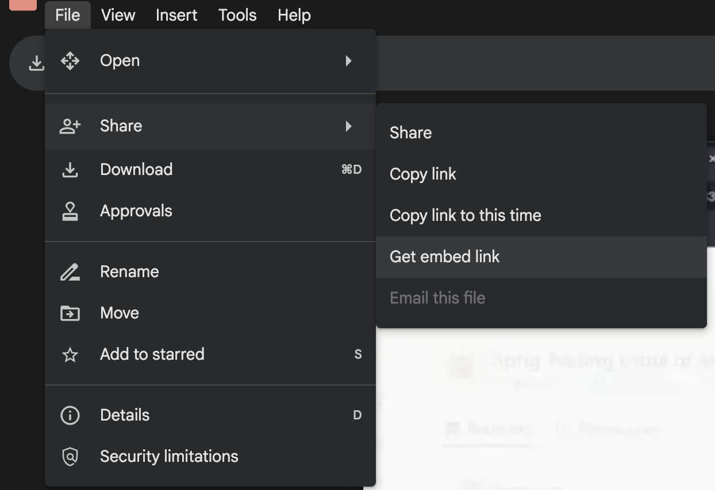Click the Open menu entry label
The height and width of the screenshot is (490, 715).
pyautogui.click(x=120, y=61)
